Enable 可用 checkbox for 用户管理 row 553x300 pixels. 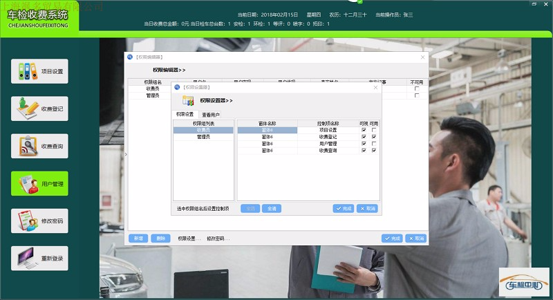374,144
